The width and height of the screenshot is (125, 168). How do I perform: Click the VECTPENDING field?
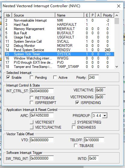(100, 97)
